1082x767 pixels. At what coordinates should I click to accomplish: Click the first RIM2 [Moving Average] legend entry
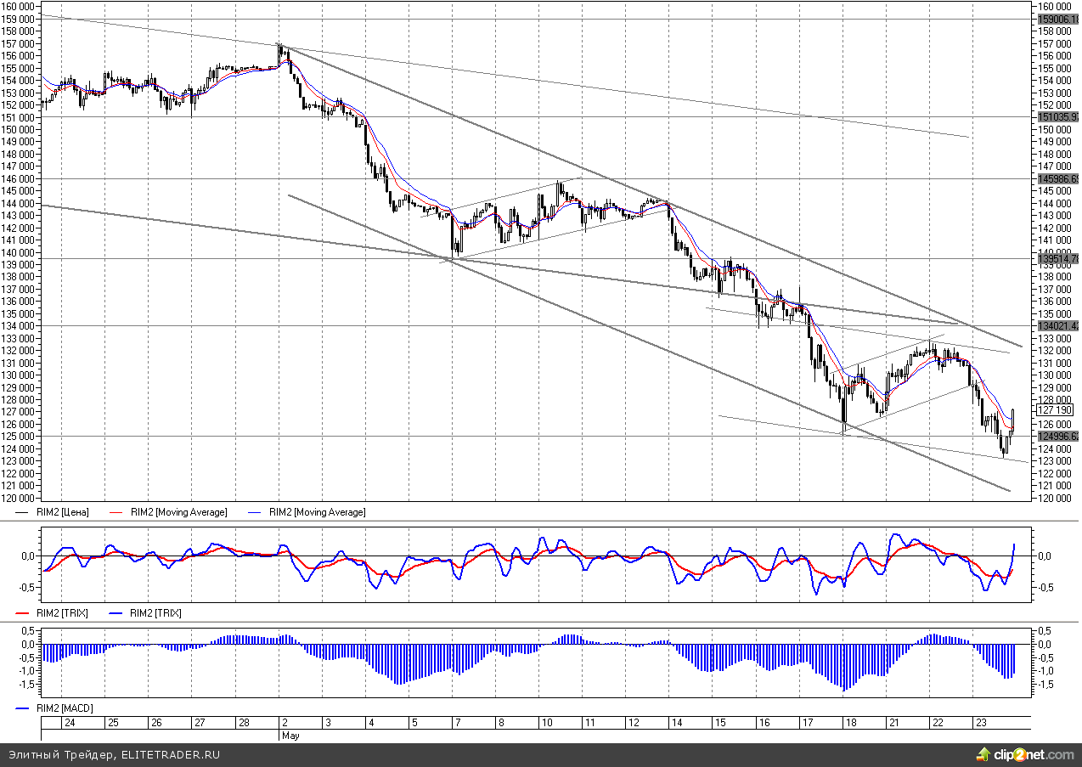(178, 512)
